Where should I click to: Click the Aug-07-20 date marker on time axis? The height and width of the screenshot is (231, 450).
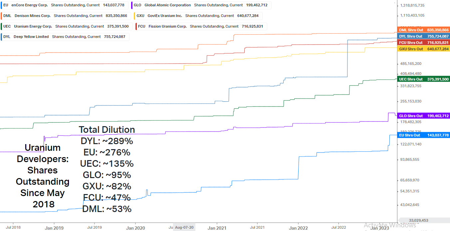tap(184, 228)
